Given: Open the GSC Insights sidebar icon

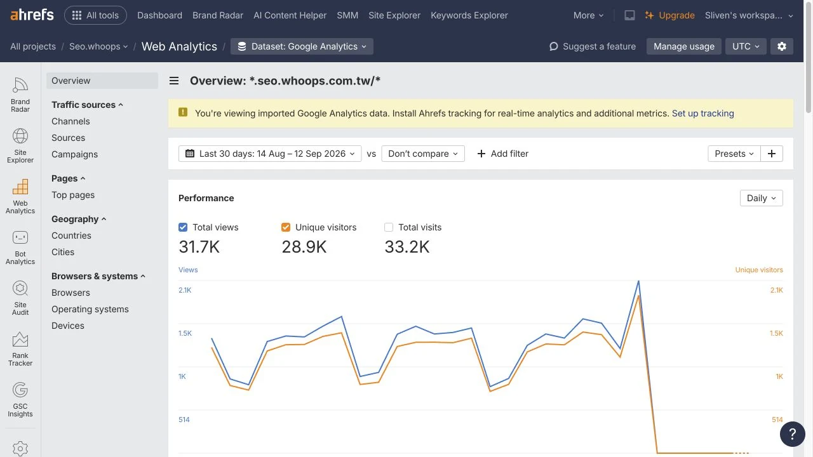Looking at the screenshot, I should 20,399.
